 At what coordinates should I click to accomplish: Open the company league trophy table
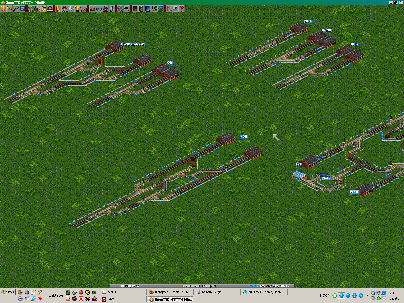77,9
